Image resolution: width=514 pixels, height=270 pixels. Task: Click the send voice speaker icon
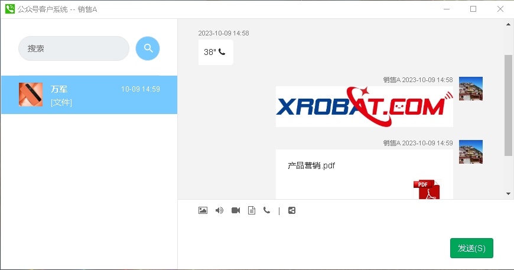point(219,210)
